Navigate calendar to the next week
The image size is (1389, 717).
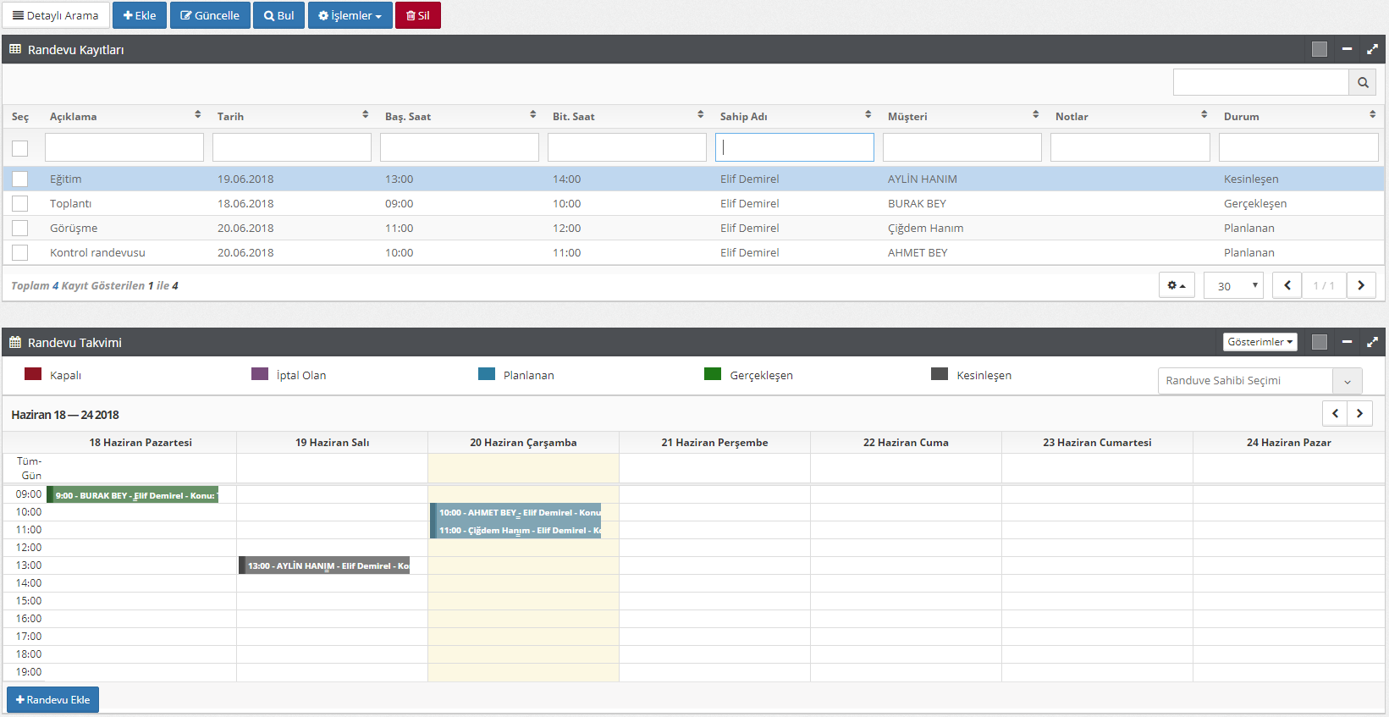[x=1359, y=413]
